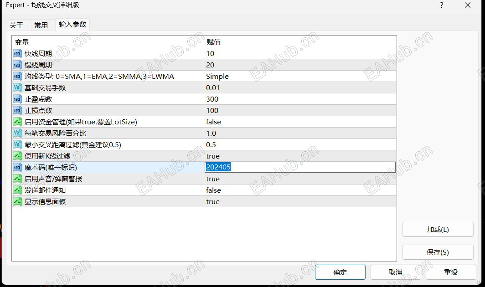
Task: Click the 魔术码 input field showing 202405
Action: pyautogui.click(x=300, y=167)
